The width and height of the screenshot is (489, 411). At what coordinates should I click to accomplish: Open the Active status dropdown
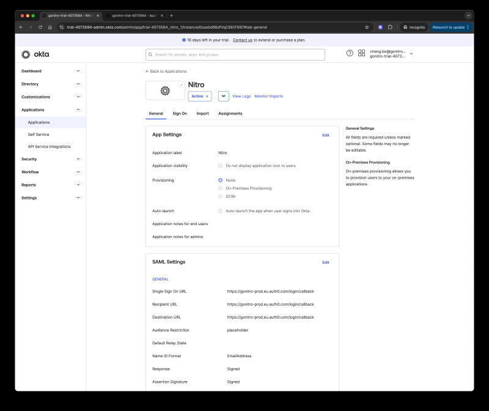click(200, 96)
